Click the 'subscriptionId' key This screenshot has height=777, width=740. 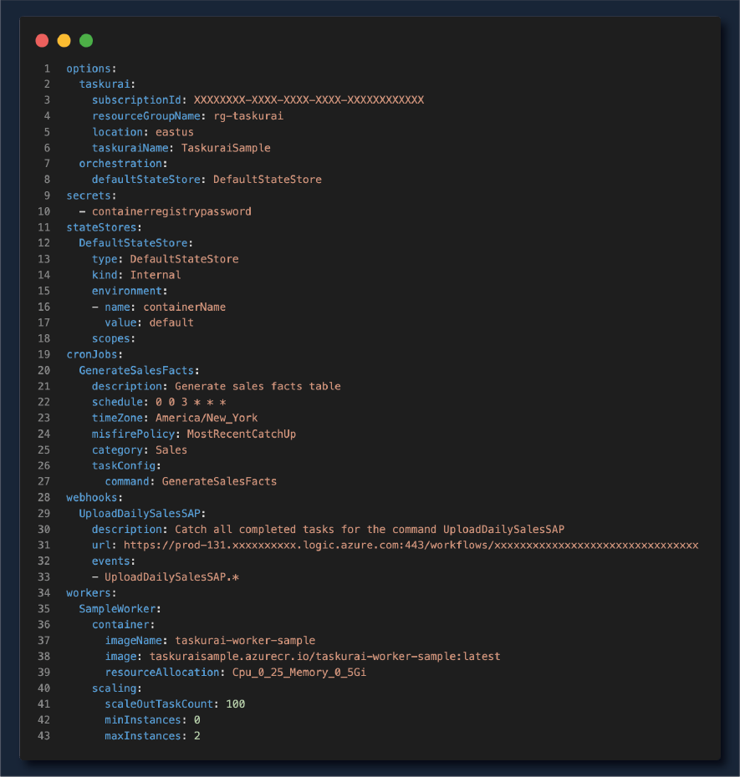pos(136,100)
